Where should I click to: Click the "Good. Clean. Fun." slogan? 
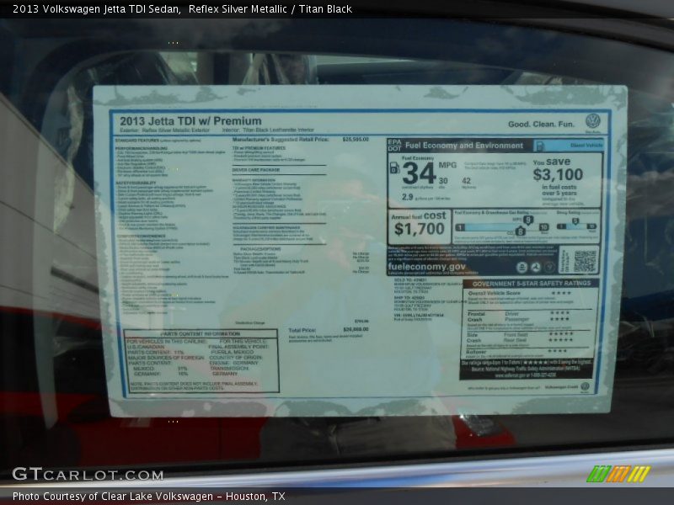[x=541, y=124]
